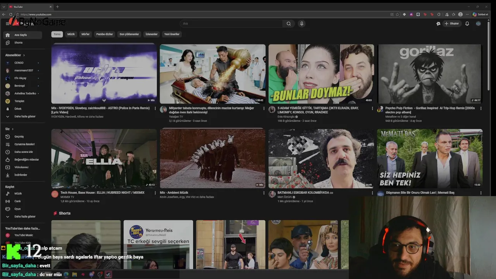This screenshot has width=496, height=279.
Task: Open the YouTube account avatar menu
Action: [478, 24]
